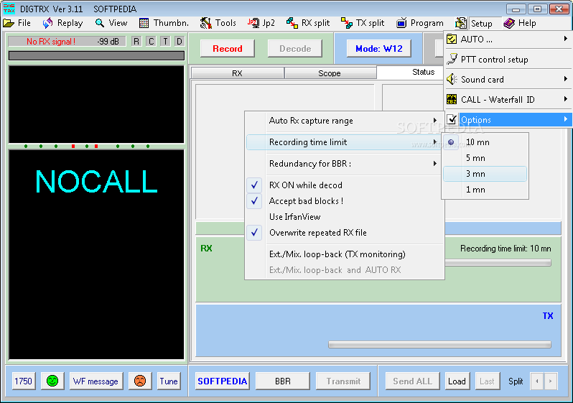The height and width of the screenshot is (403, 573).
Task: Click the Tune button
Action: point(169,381)
